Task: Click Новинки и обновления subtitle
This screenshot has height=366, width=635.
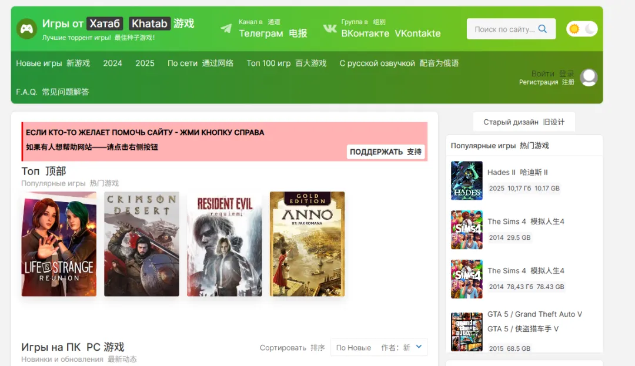Action: pos(79,359)
